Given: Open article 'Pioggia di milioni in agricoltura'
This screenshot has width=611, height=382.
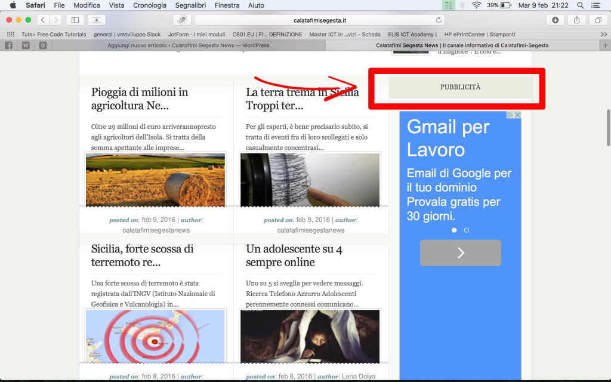Looking at the screenshot, I should (140, 98).
